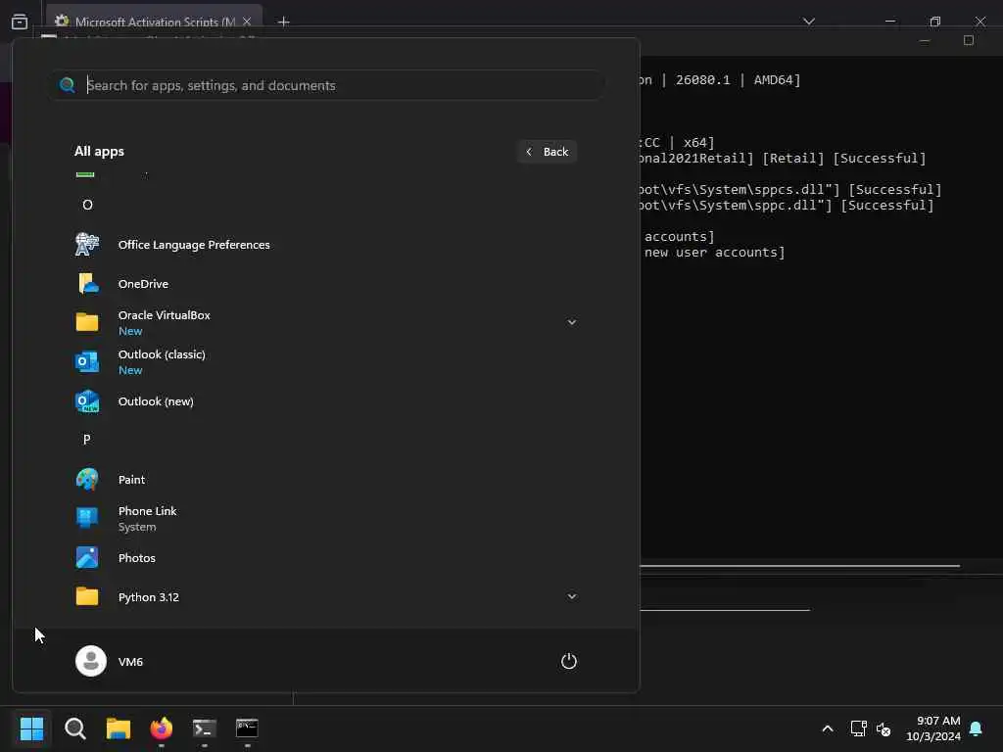This screenshot has height=752, width=1003.
Task: Click the muted volume tray icon
Action: point(884,728)
